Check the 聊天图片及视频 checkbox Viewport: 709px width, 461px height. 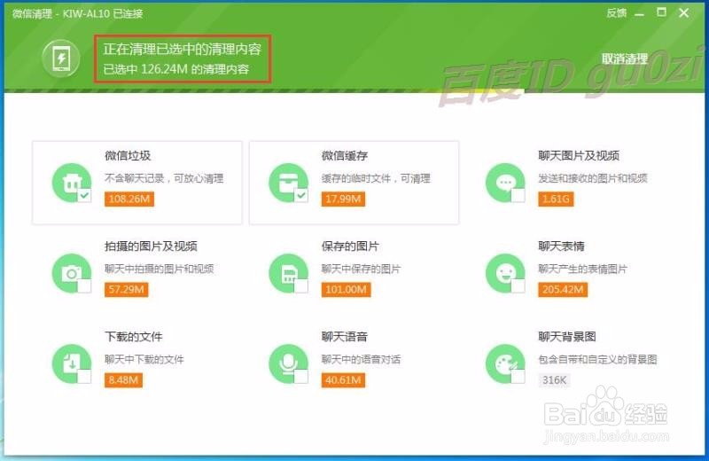click(x=518, y=195)
